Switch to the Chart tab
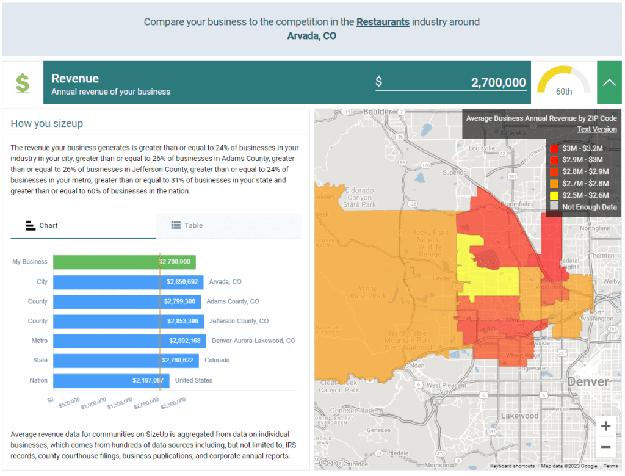 83,226
